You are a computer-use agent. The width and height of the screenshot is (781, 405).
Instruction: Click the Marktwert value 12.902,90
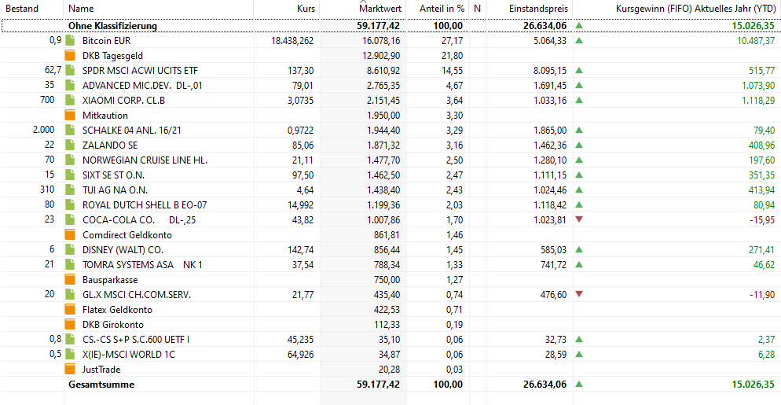380,55
